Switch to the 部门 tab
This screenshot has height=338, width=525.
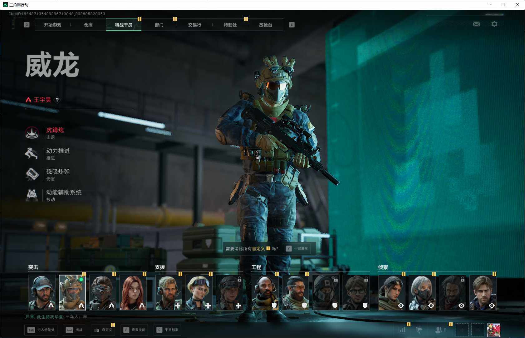coord(159,25)
